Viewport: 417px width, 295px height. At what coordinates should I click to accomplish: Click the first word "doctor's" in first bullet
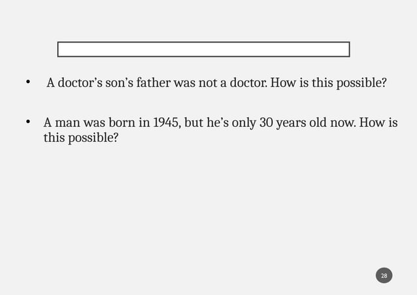click(80, 83)
